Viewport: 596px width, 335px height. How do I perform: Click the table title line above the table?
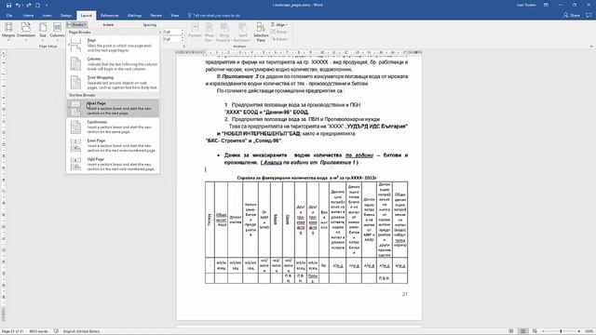click(x=306, y=178)
